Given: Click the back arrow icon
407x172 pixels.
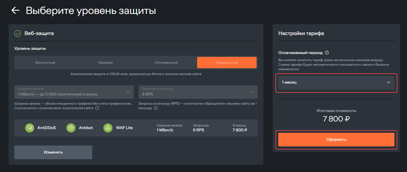Looking at the screenshot, I should coord(15,11).
